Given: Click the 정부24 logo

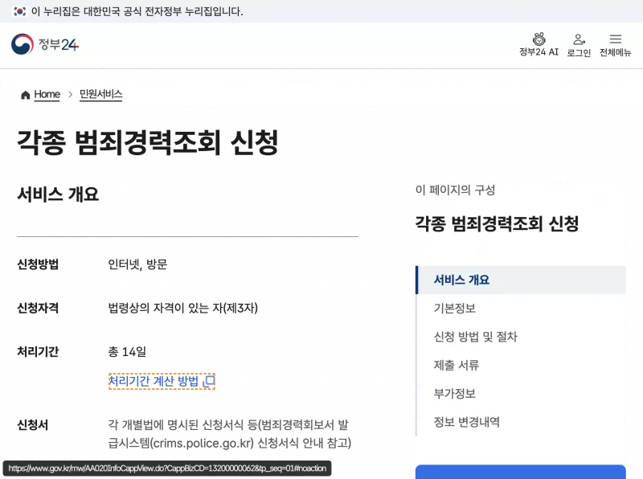Looking at the screenshot, I should click(x=45, y=44).
